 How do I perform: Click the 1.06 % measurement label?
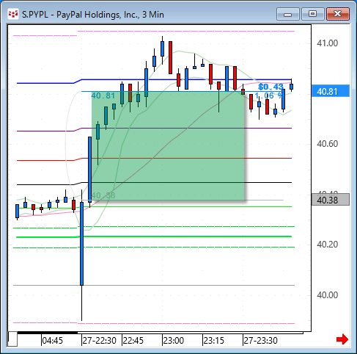268,95
